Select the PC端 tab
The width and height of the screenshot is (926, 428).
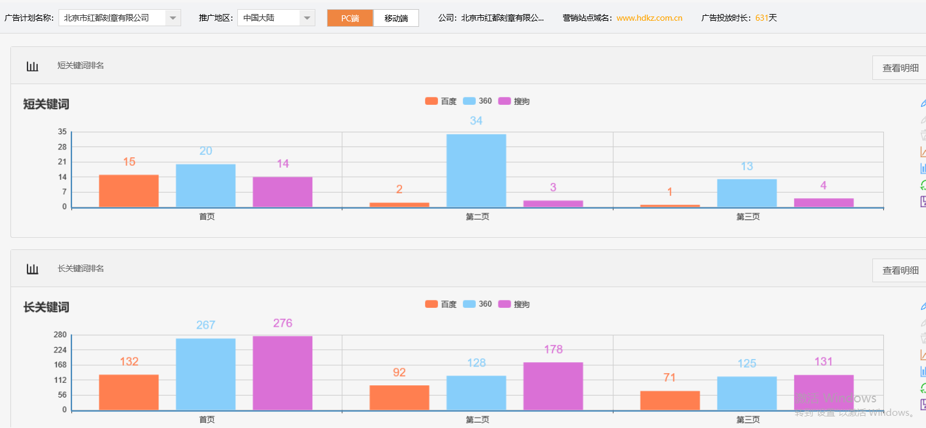coord(350,18)
